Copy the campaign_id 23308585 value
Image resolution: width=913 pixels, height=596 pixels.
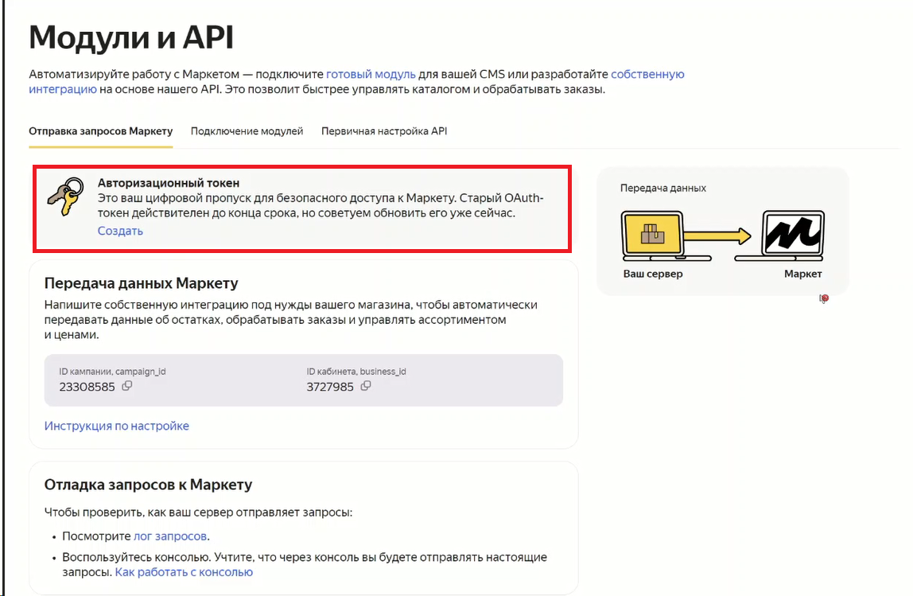(127, 386)
